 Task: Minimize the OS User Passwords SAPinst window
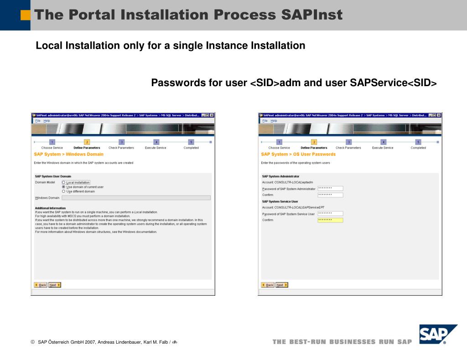[x=430, y=115]
